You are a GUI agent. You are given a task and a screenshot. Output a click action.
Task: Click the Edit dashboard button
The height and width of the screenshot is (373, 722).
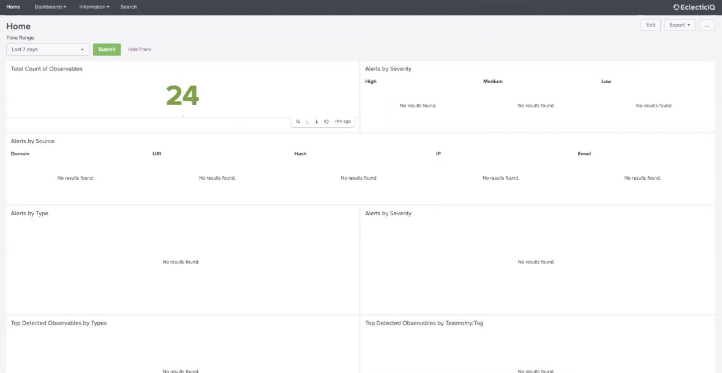[650, 25]
